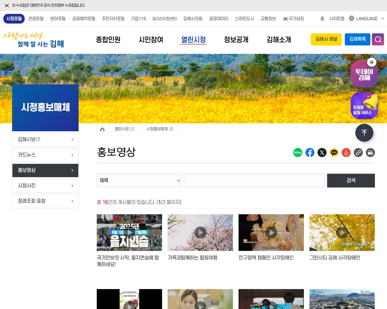Go to 국가상징 link

[x=294, y=18]
